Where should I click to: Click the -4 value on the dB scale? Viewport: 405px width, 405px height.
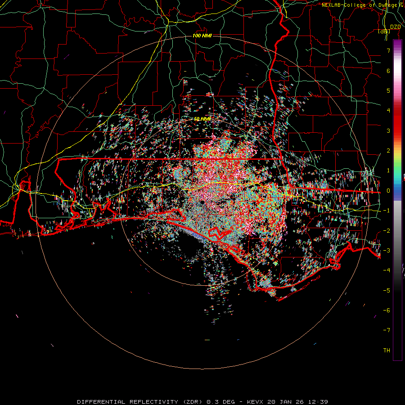(387, 270)
